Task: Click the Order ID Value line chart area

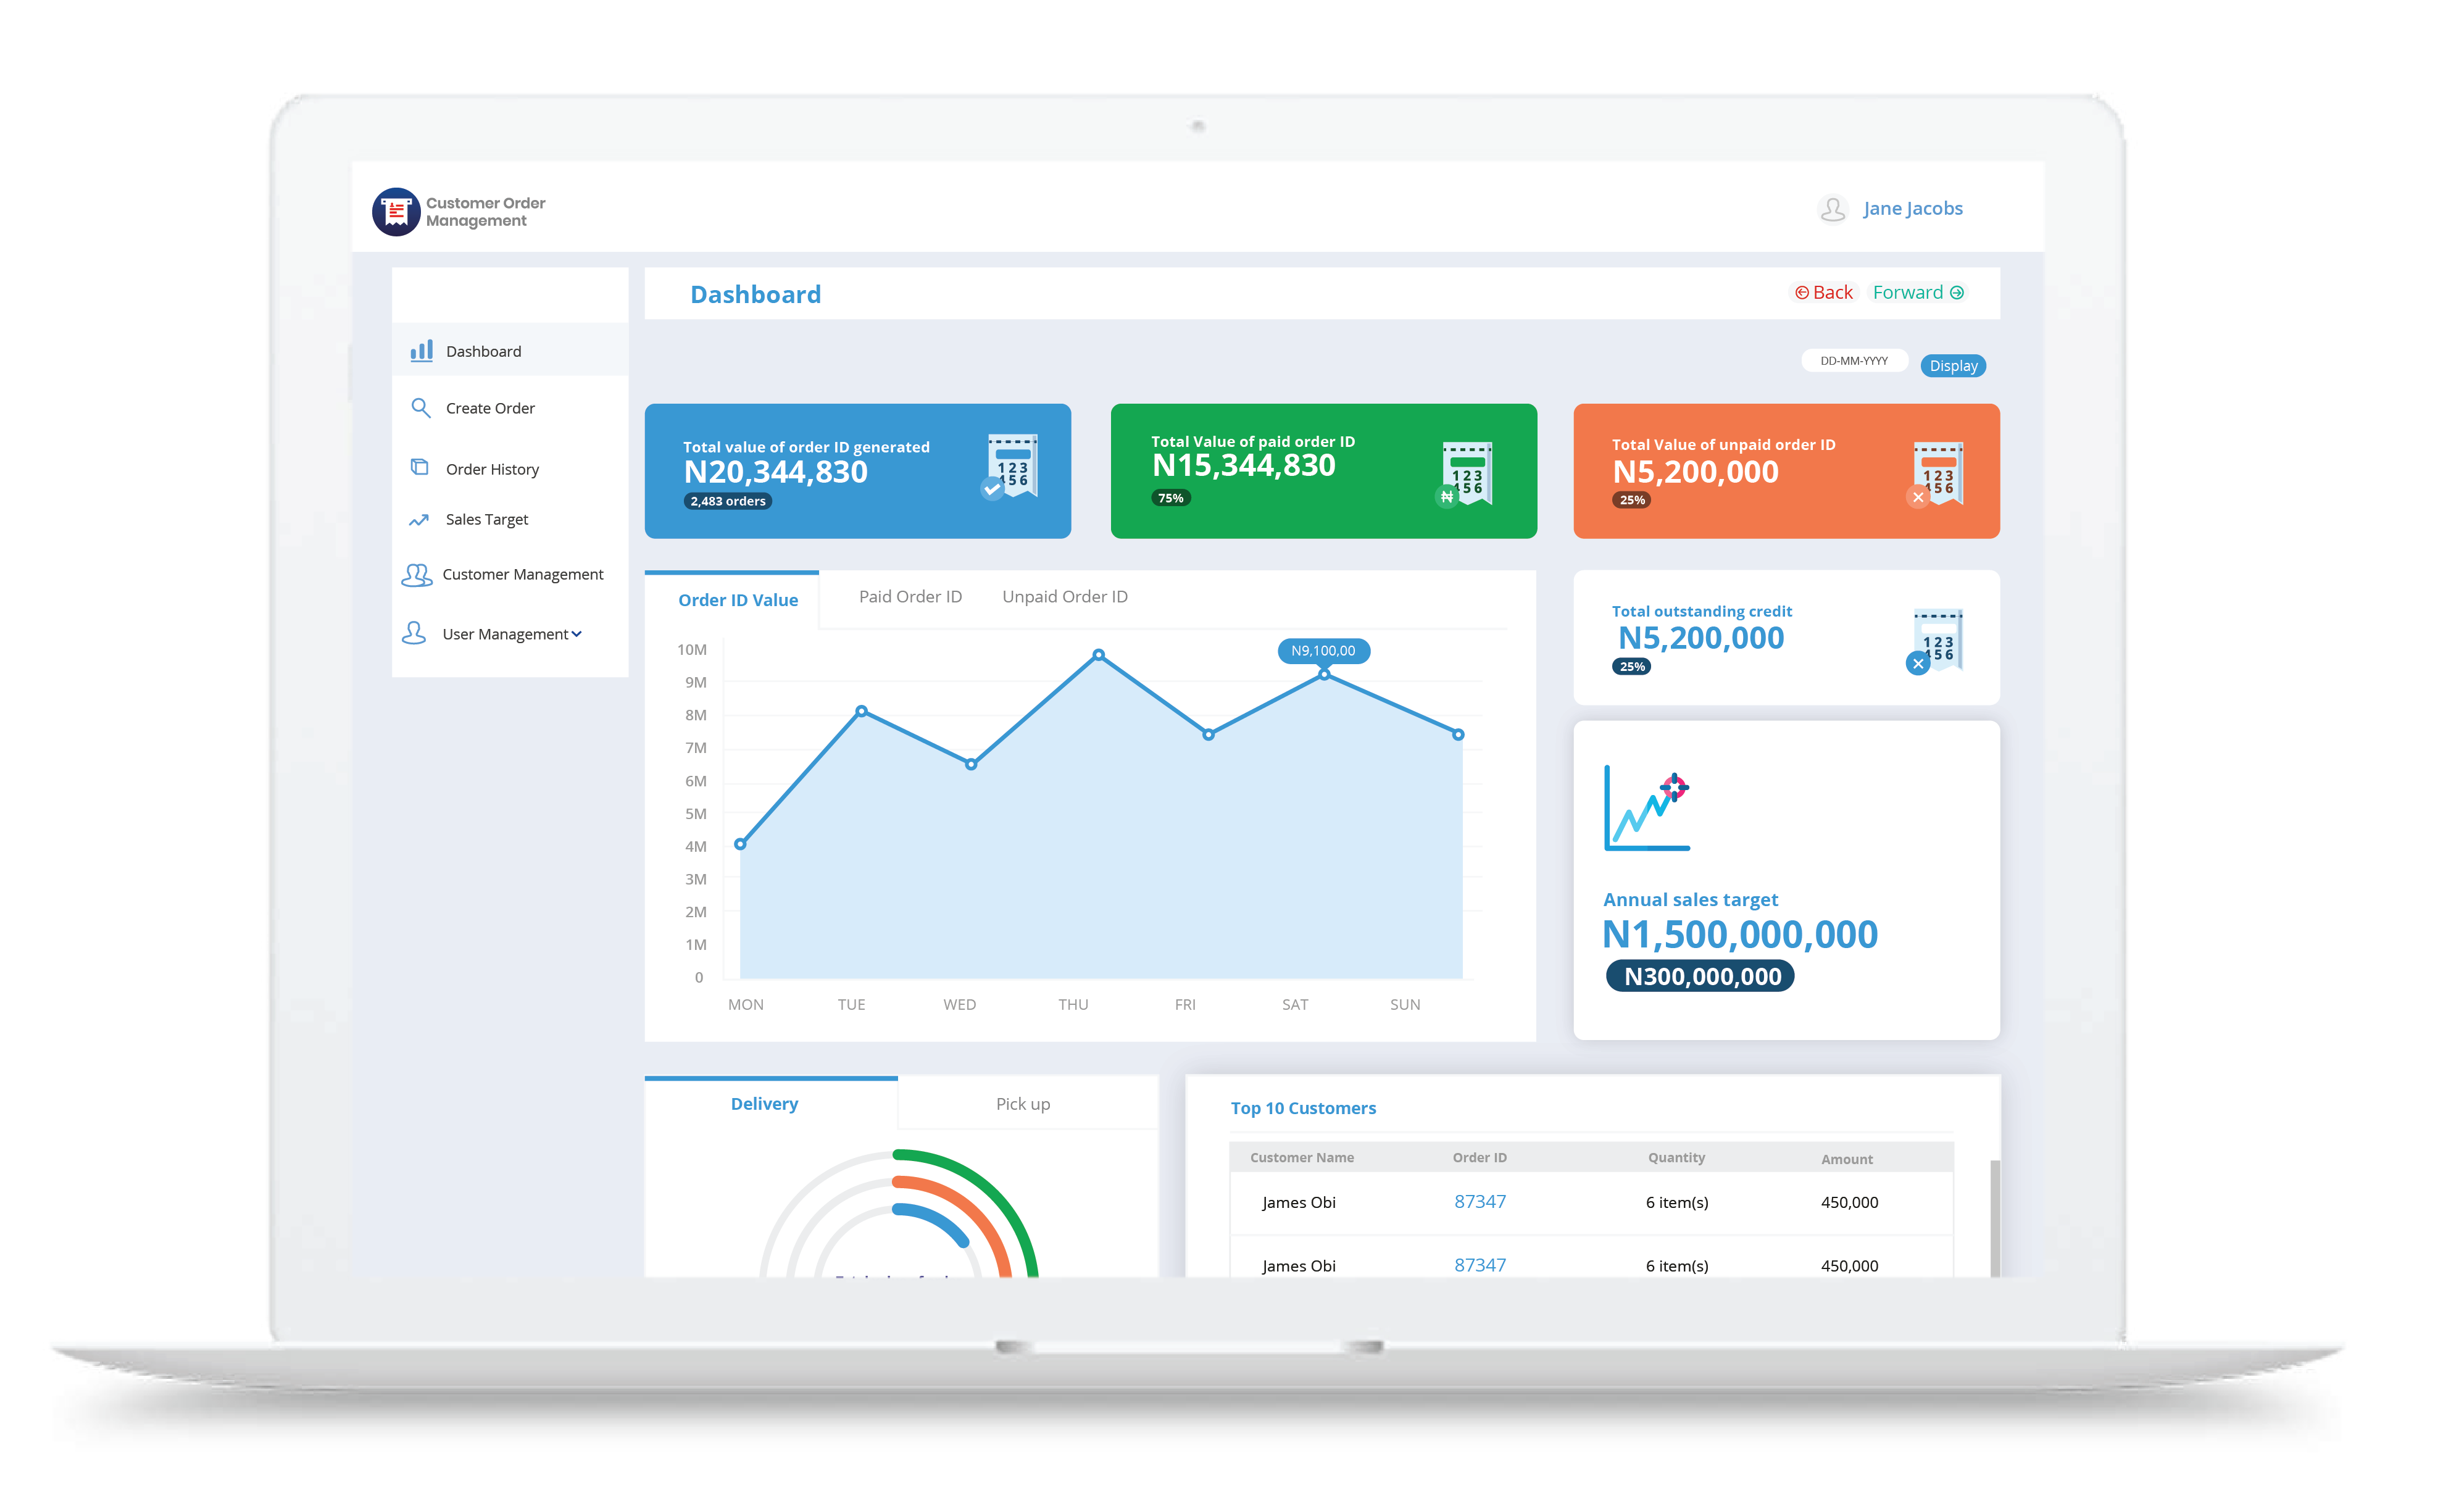Action: click(x=1089, y=826)
